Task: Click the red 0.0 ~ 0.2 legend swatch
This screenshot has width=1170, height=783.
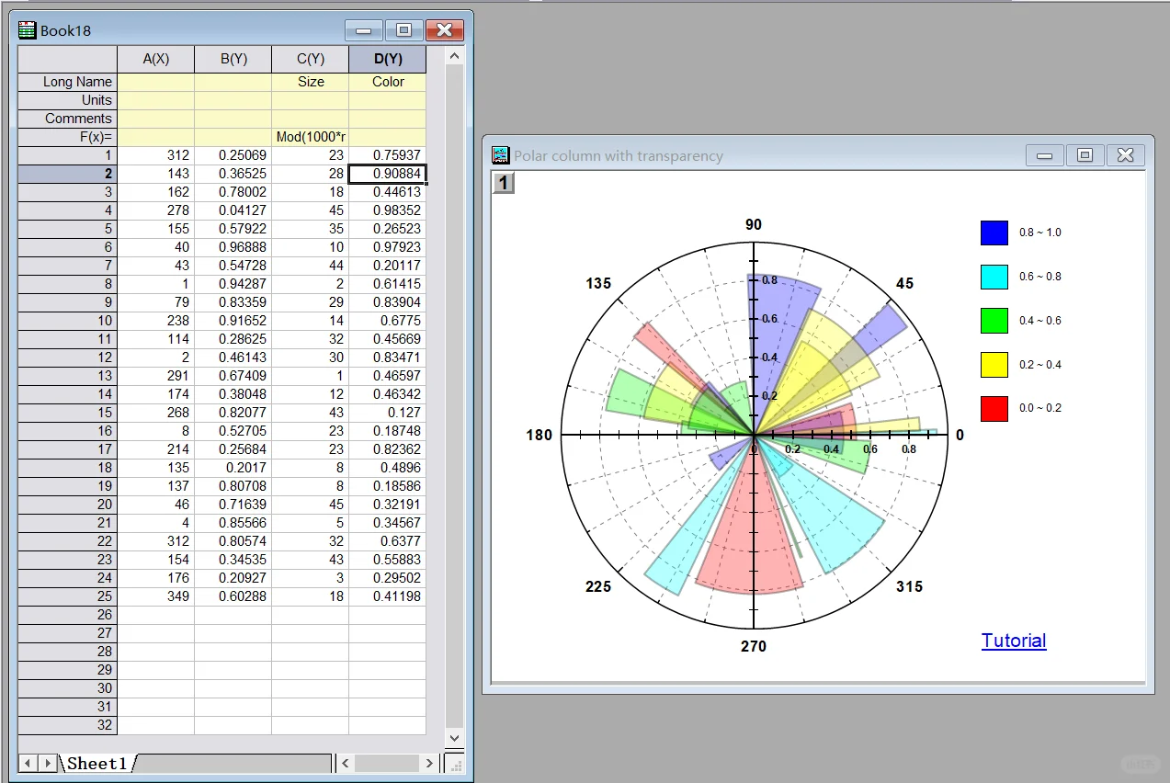Action: click(x=994, y=408)
